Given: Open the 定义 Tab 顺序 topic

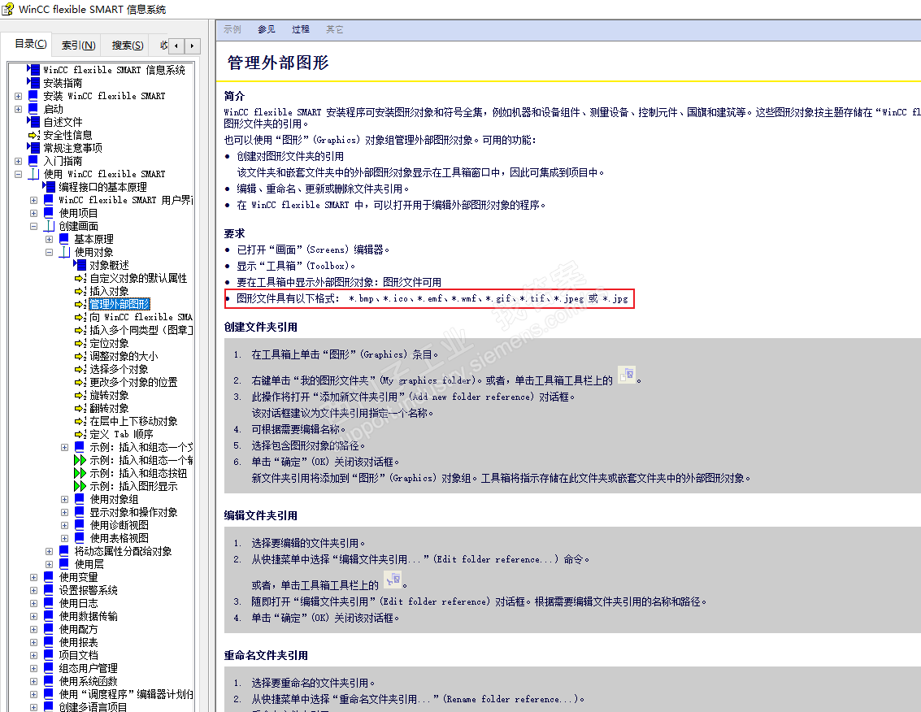Looking at the screenshot, I should [121, 434].
